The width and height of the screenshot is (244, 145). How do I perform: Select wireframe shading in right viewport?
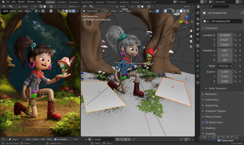coord(178,11)
